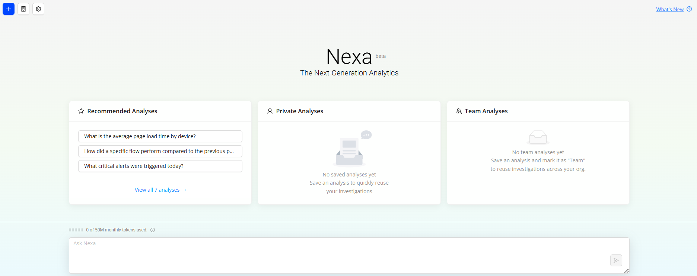The width and height of the screenshot is (697, 276).
Task: Open the What's New link
Action: (669, 9)
